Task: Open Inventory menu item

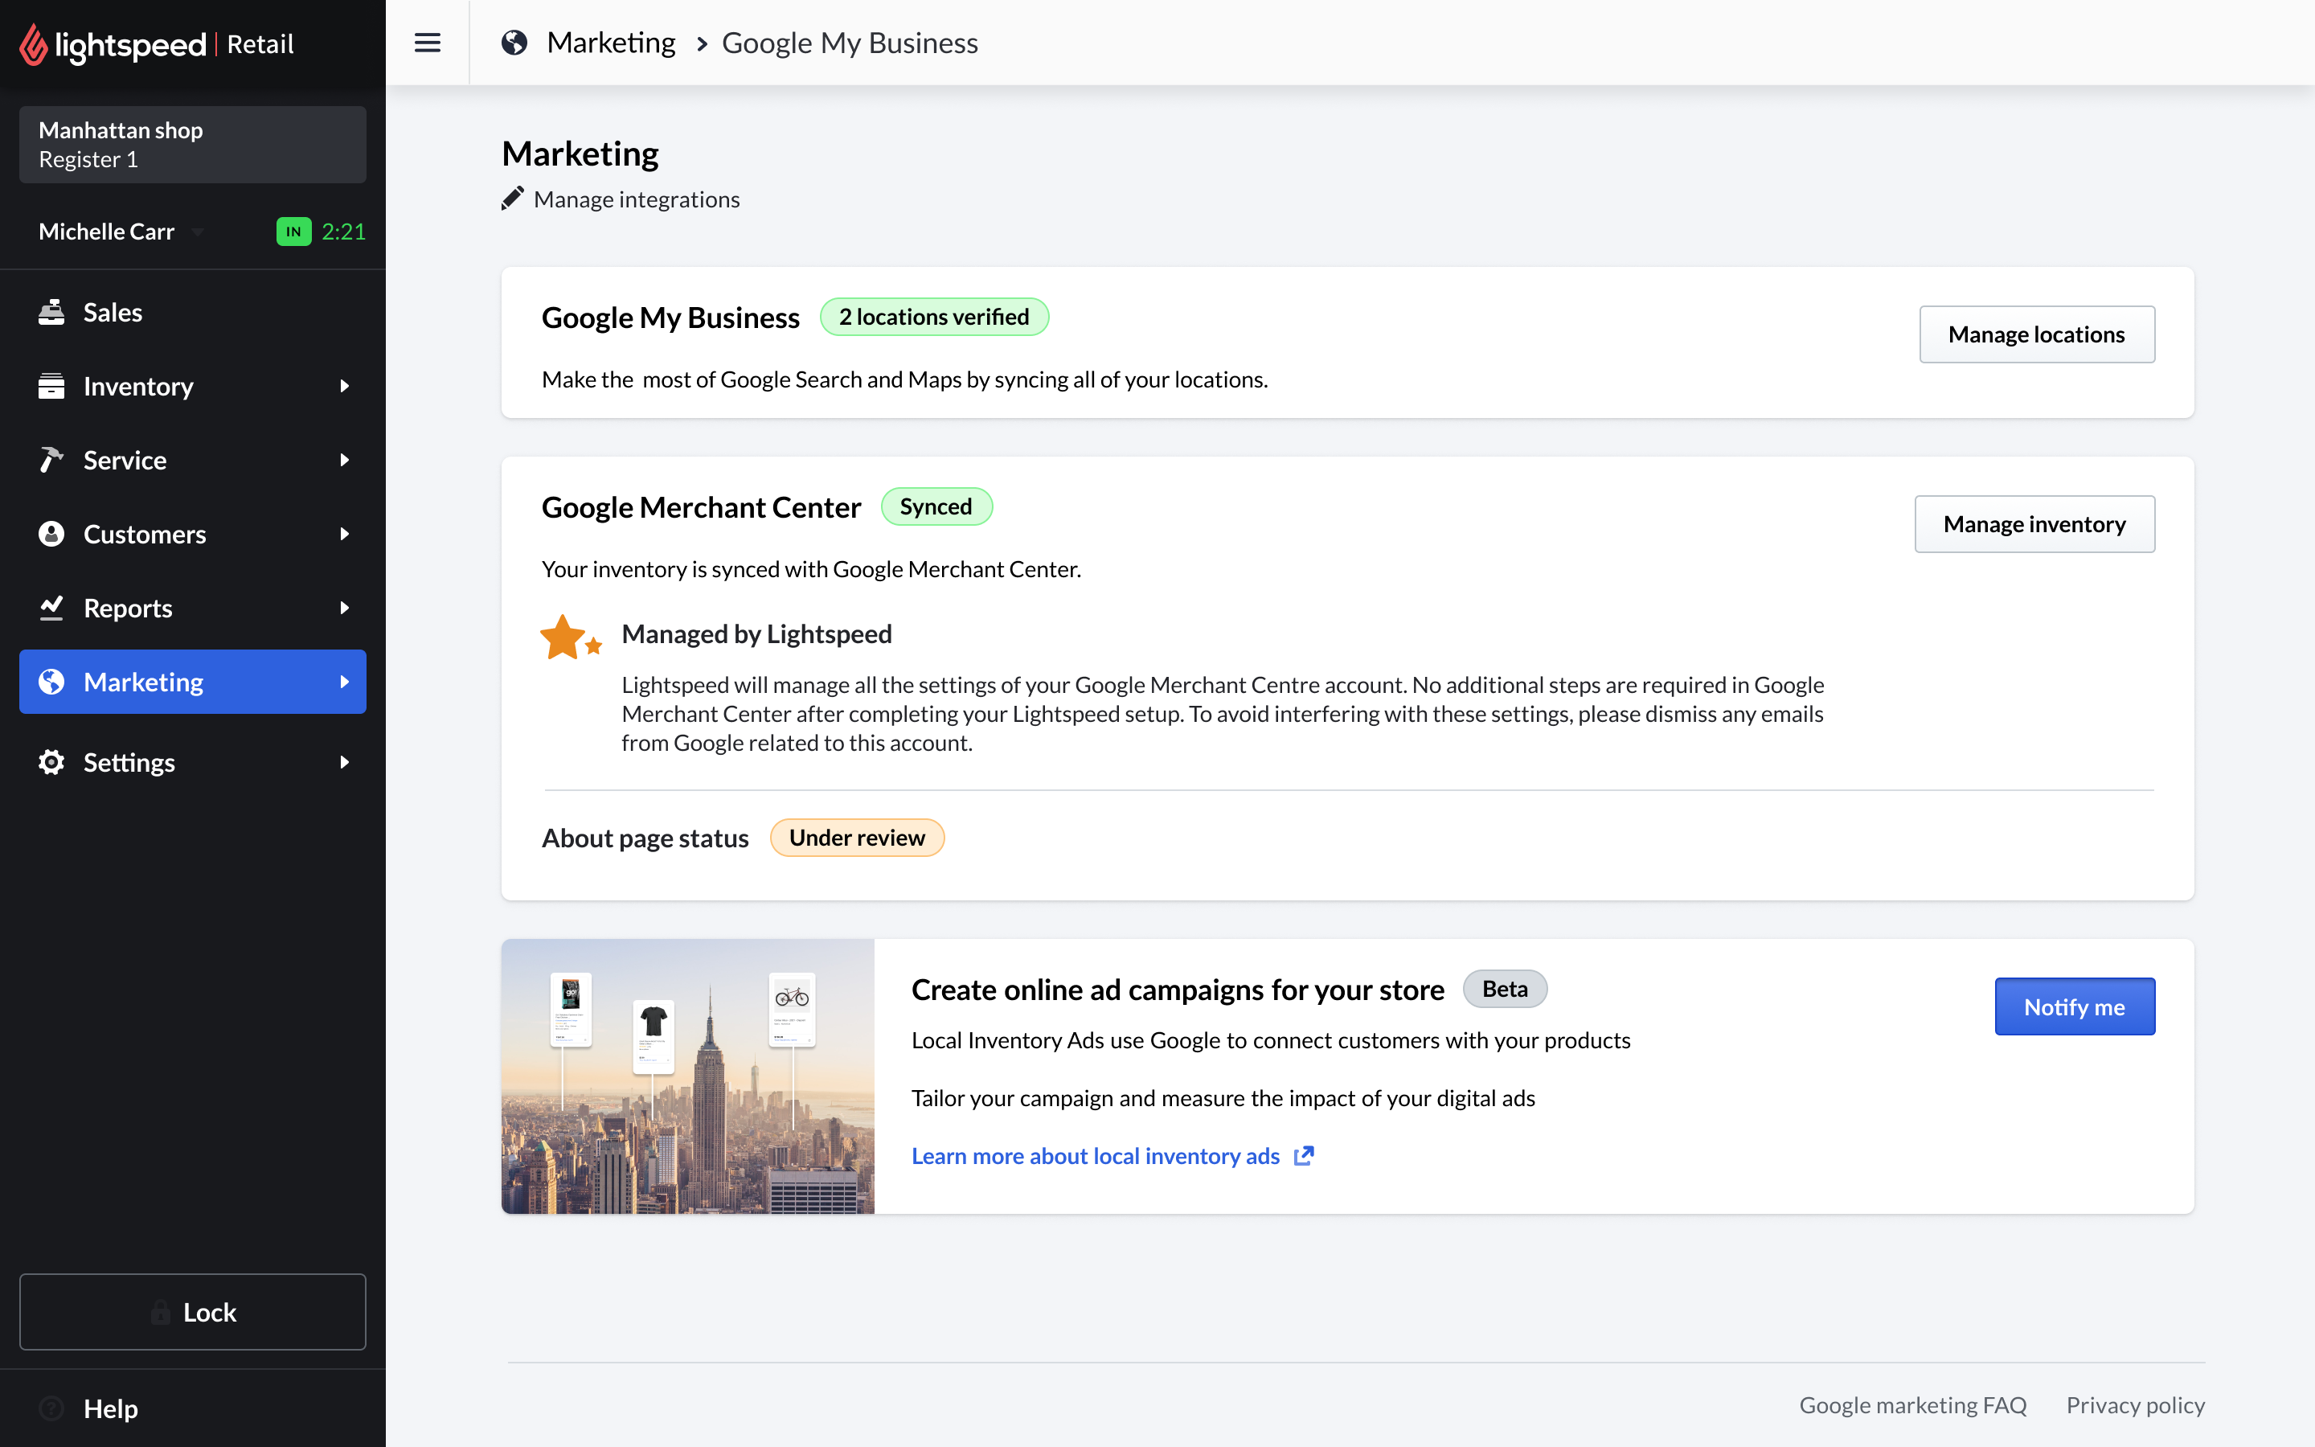Action: 192,386
